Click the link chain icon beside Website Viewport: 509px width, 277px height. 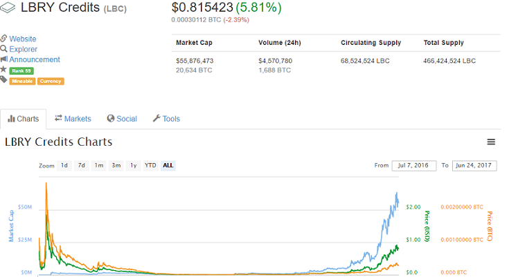[3, 39]
